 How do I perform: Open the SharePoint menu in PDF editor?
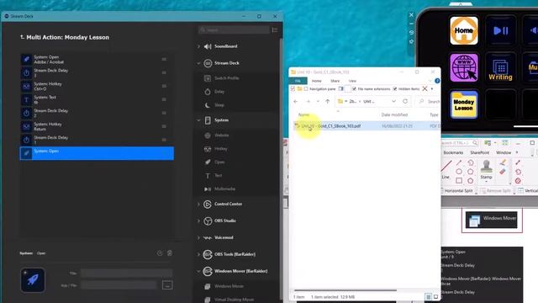[479, 152]
